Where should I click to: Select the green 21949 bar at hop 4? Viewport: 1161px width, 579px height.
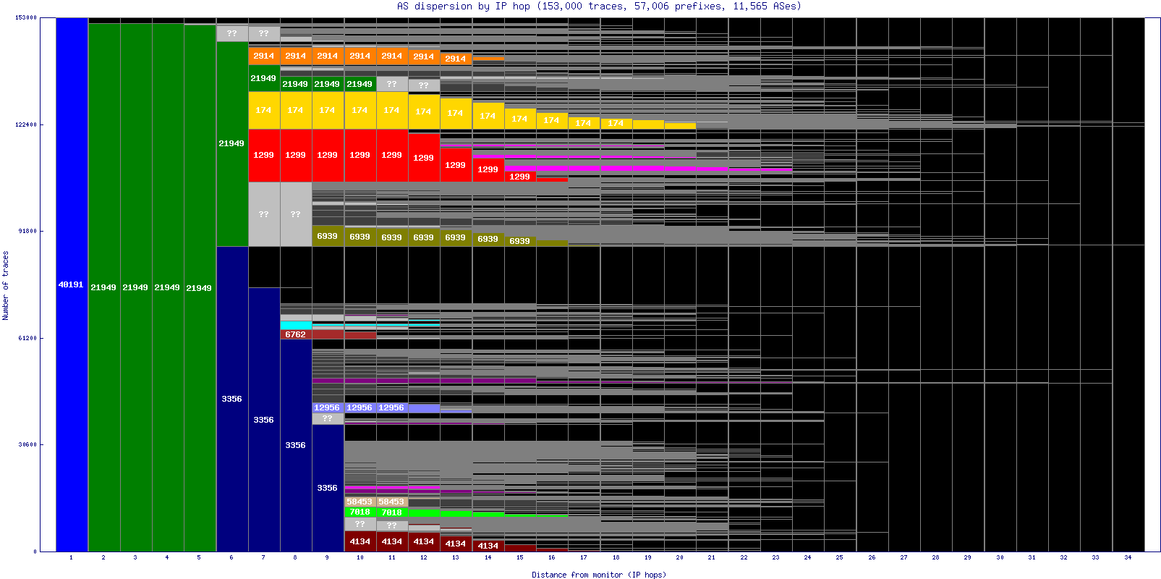168,287
